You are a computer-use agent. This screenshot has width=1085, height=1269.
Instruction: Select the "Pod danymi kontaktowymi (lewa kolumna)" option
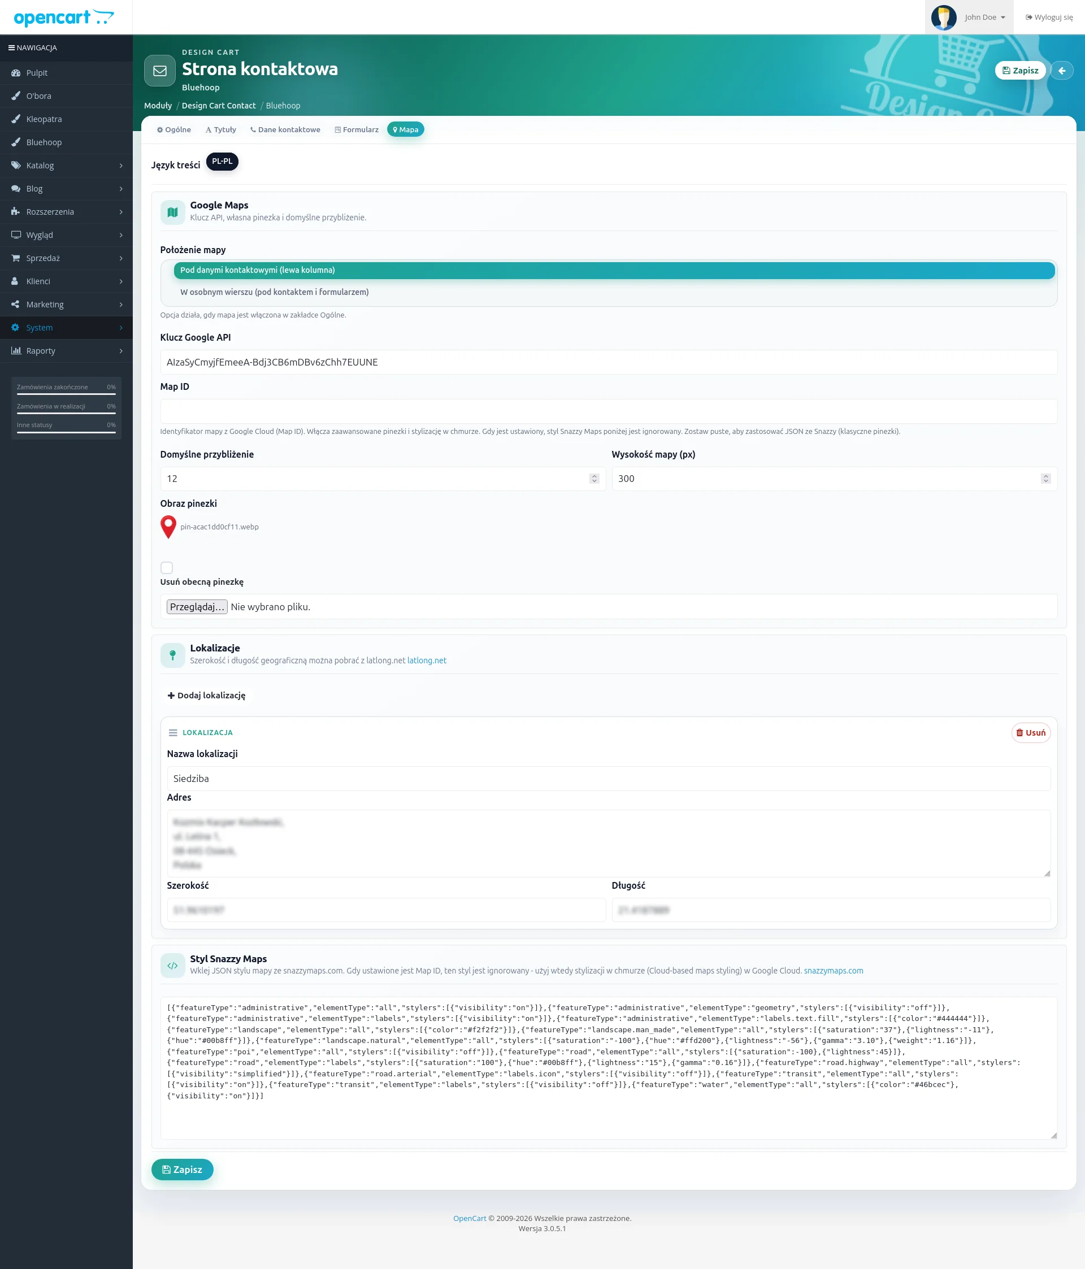point(614,270)
